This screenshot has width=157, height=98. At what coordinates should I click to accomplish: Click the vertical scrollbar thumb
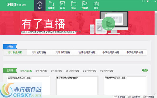point(156,24)
